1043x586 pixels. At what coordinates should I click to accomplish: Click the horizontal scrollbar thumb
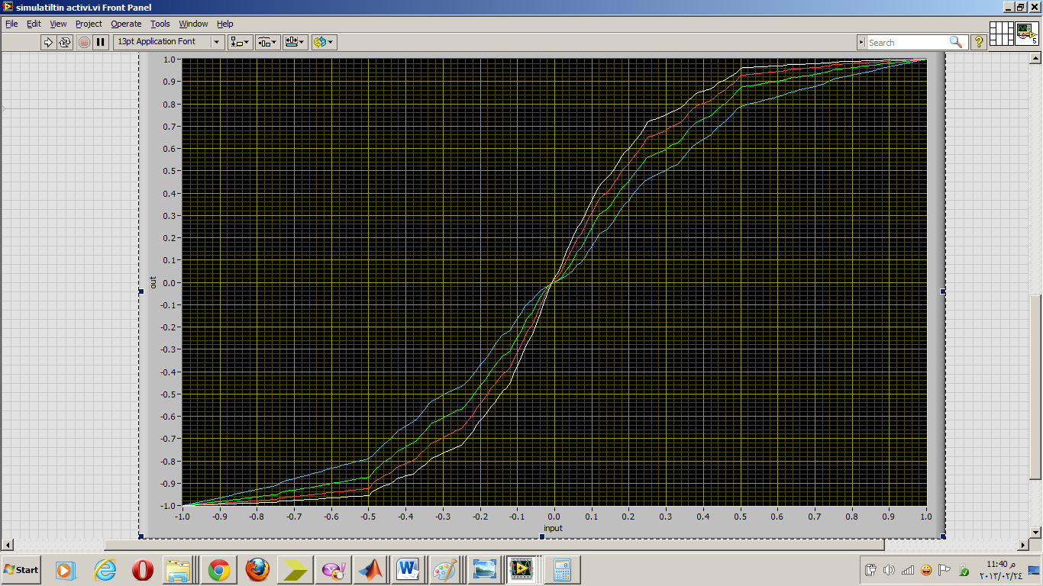[x=494, y=545]
